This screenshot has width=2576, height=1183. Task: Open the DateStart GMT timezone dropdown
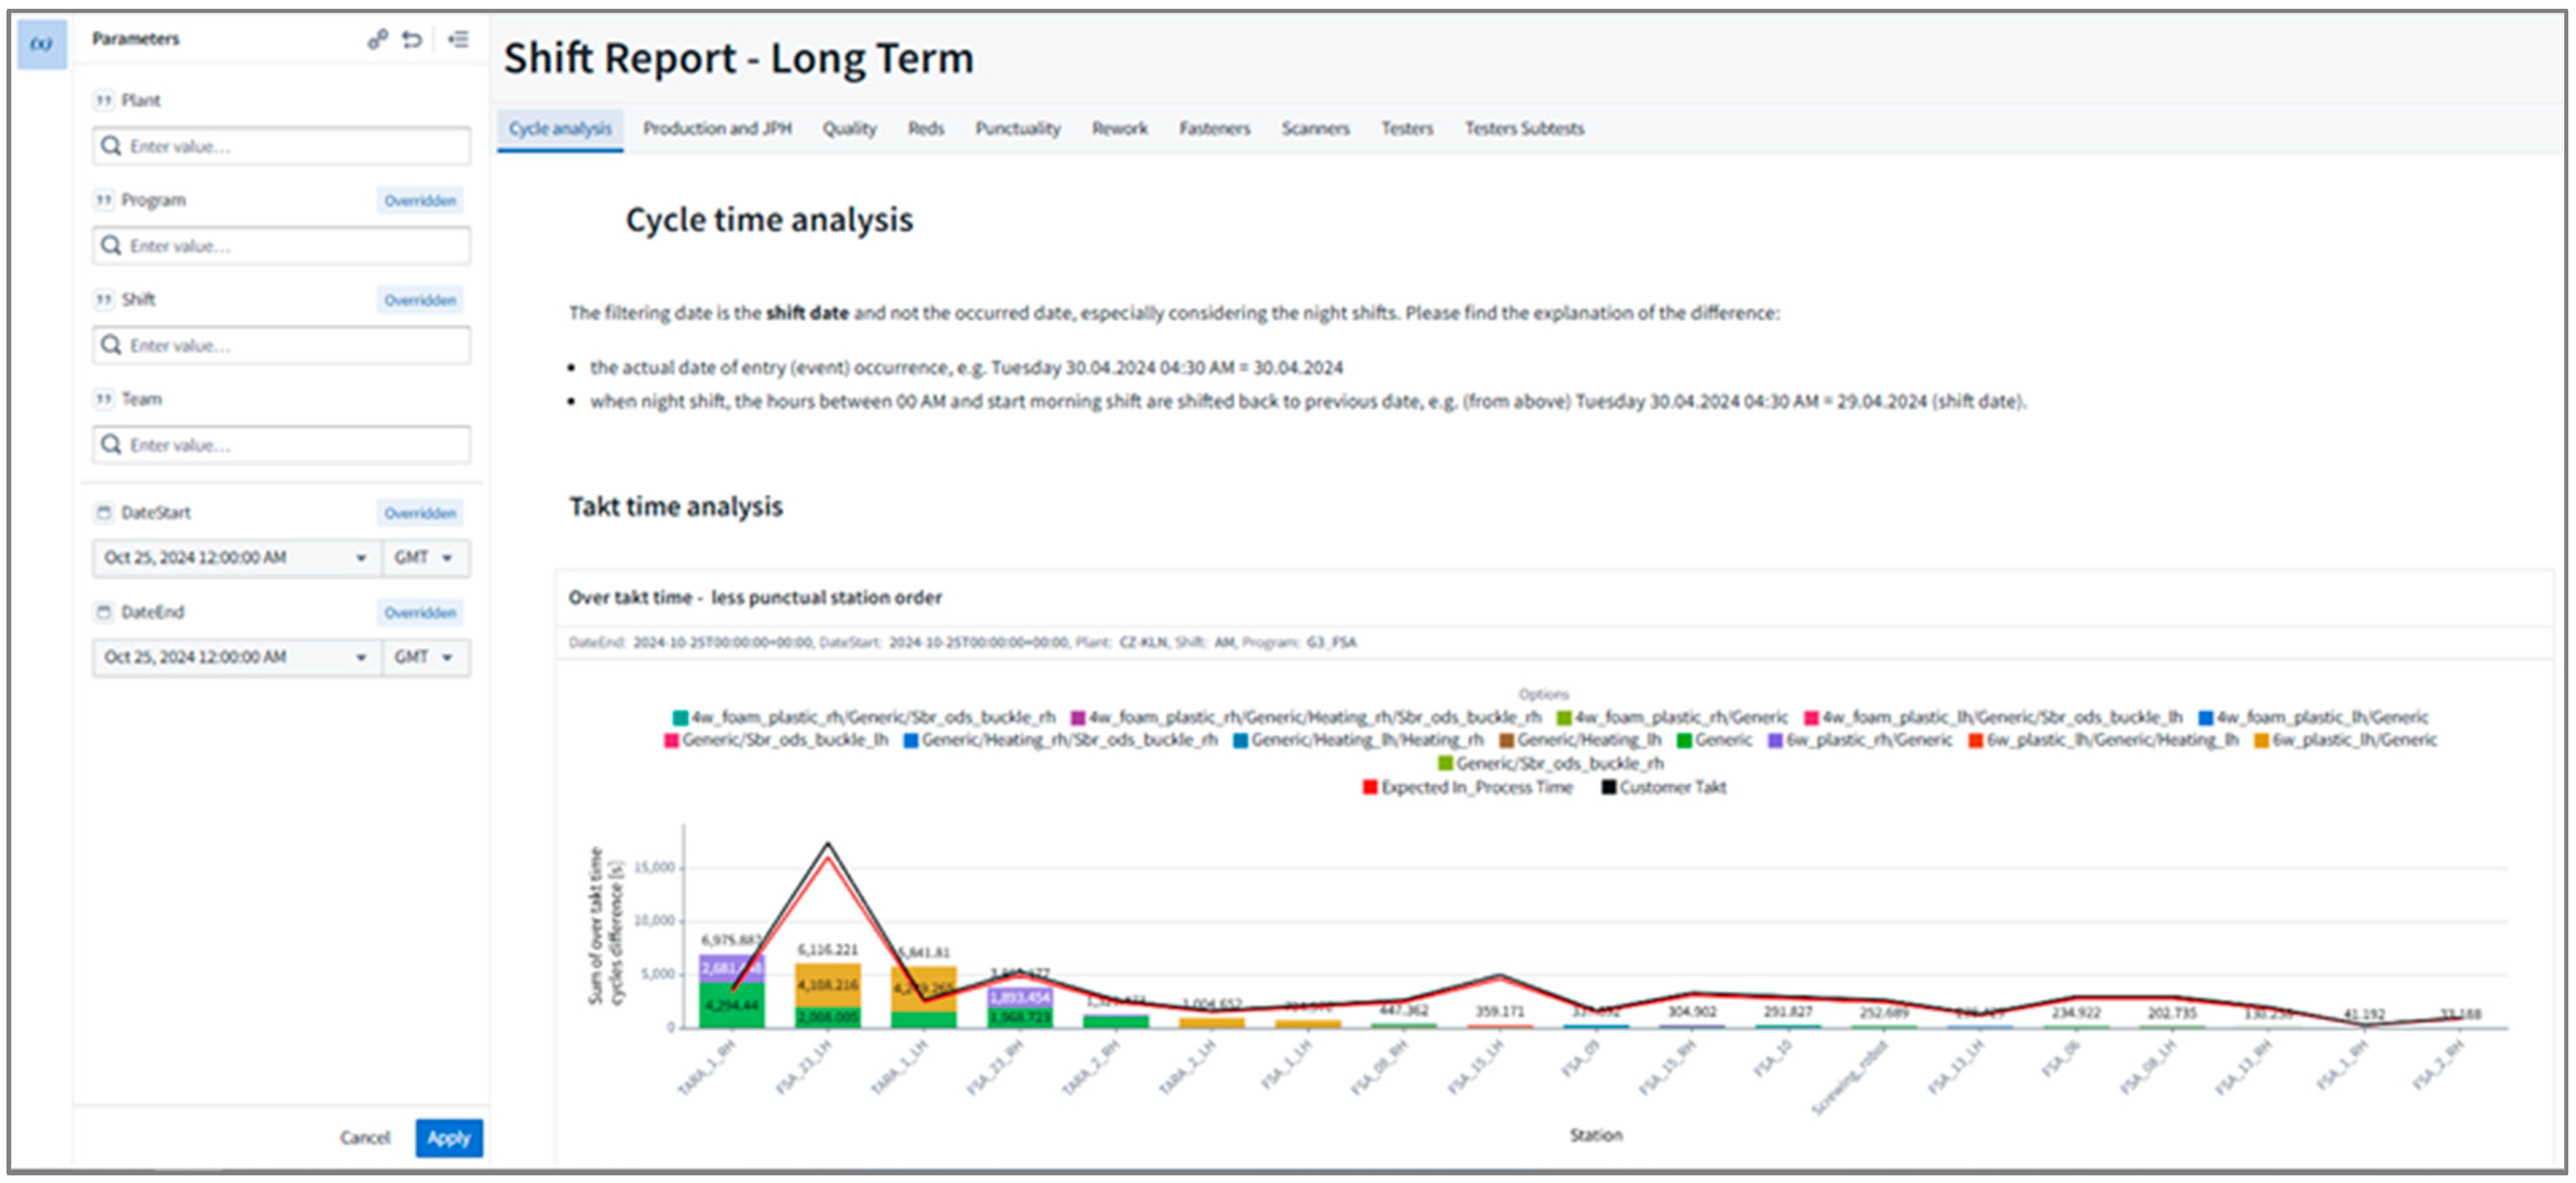tap(424, 557)
